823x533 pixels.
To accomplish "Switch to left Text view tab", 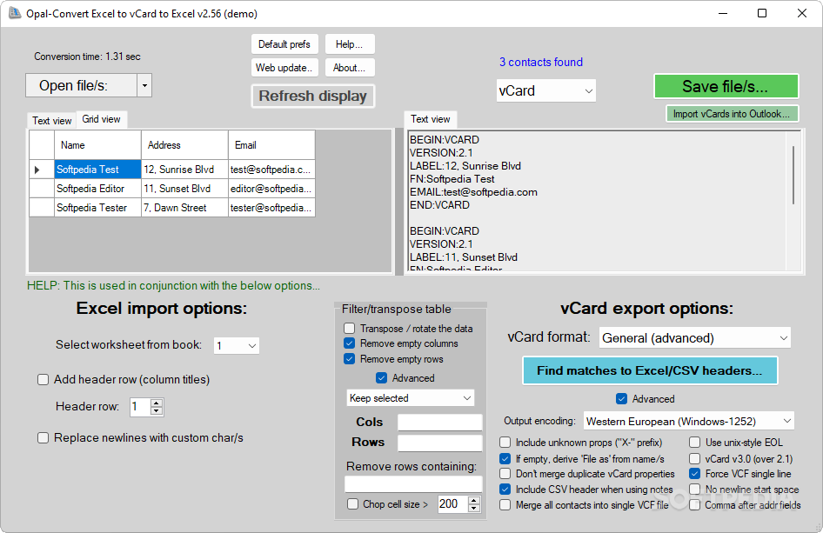I will [x=51, y=121].
